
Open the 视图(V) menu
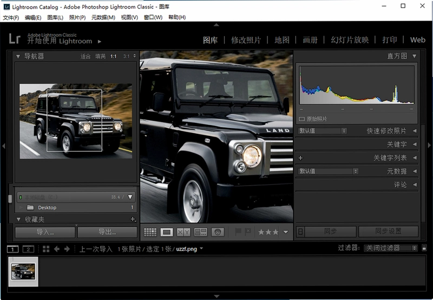point(129,17)
